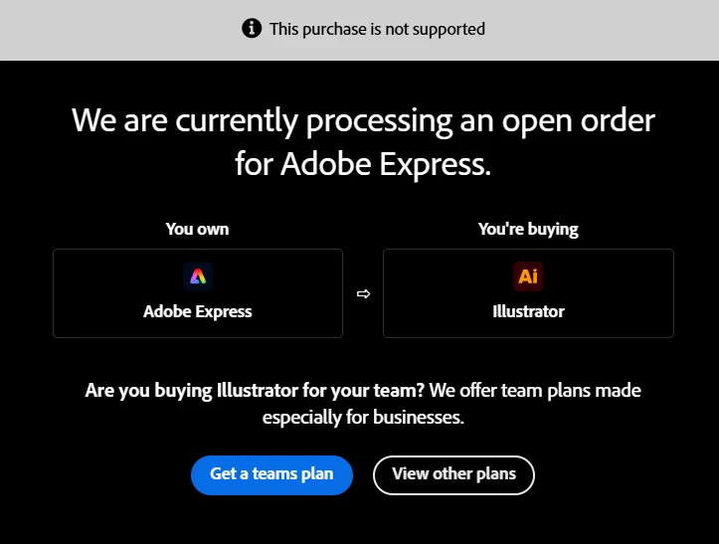The width and height of the screenshot is (719, 544).
Task: Click the Illustrator product name label
Action: [x=528, y=311]
